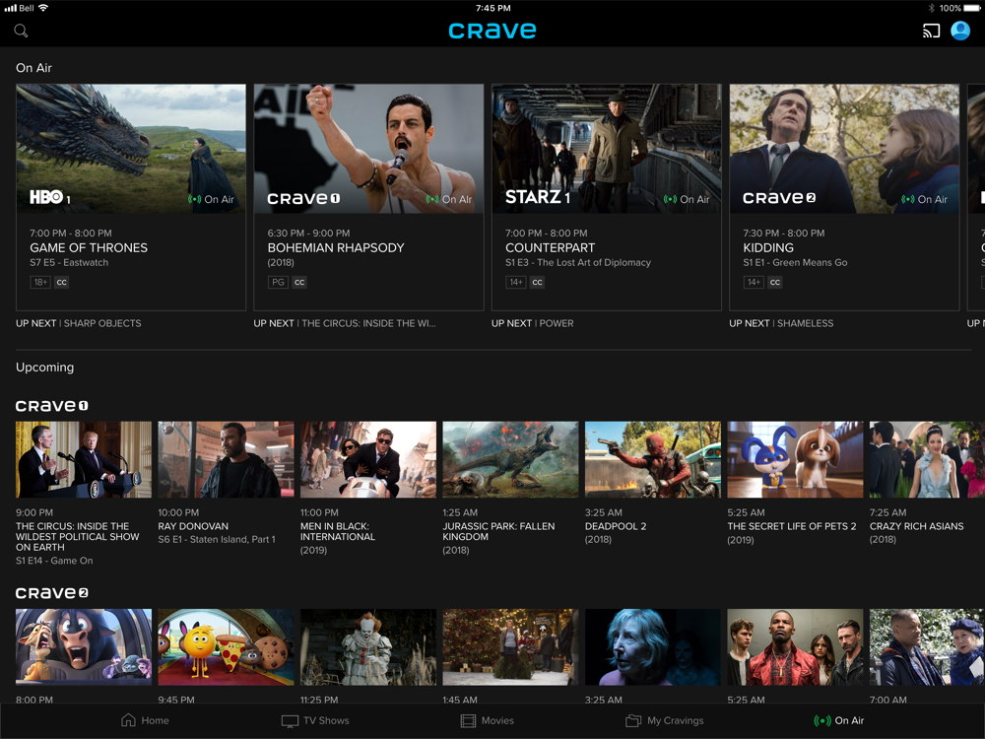Play the Bohemian Rhapsody thumbnail
This screenshot has width=985, height=739.
[368, 149]
